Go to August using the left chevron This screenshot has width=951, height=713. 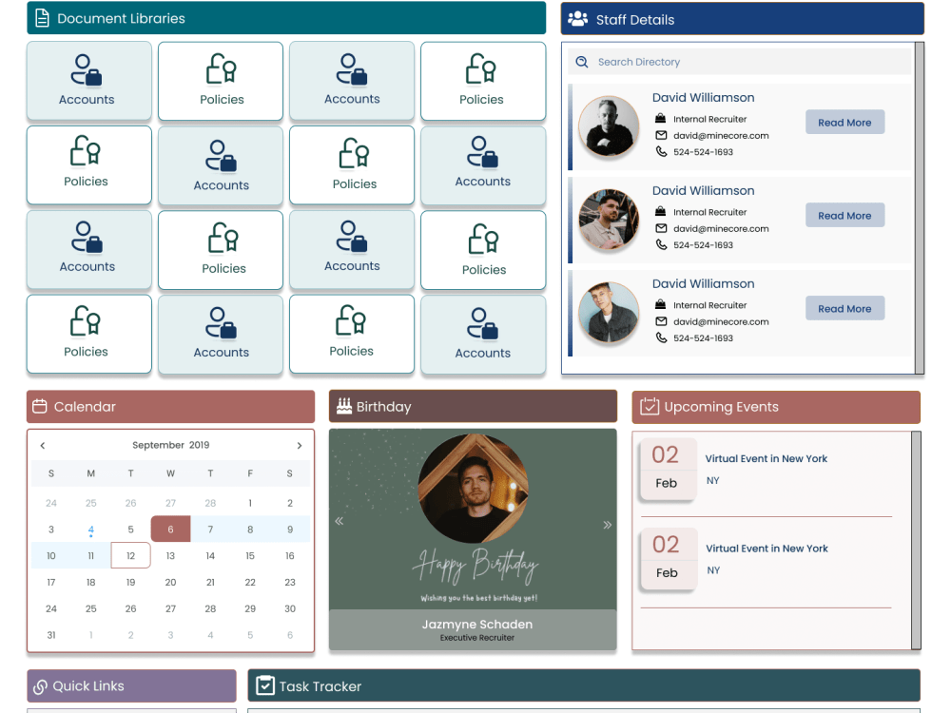[42, 444]
